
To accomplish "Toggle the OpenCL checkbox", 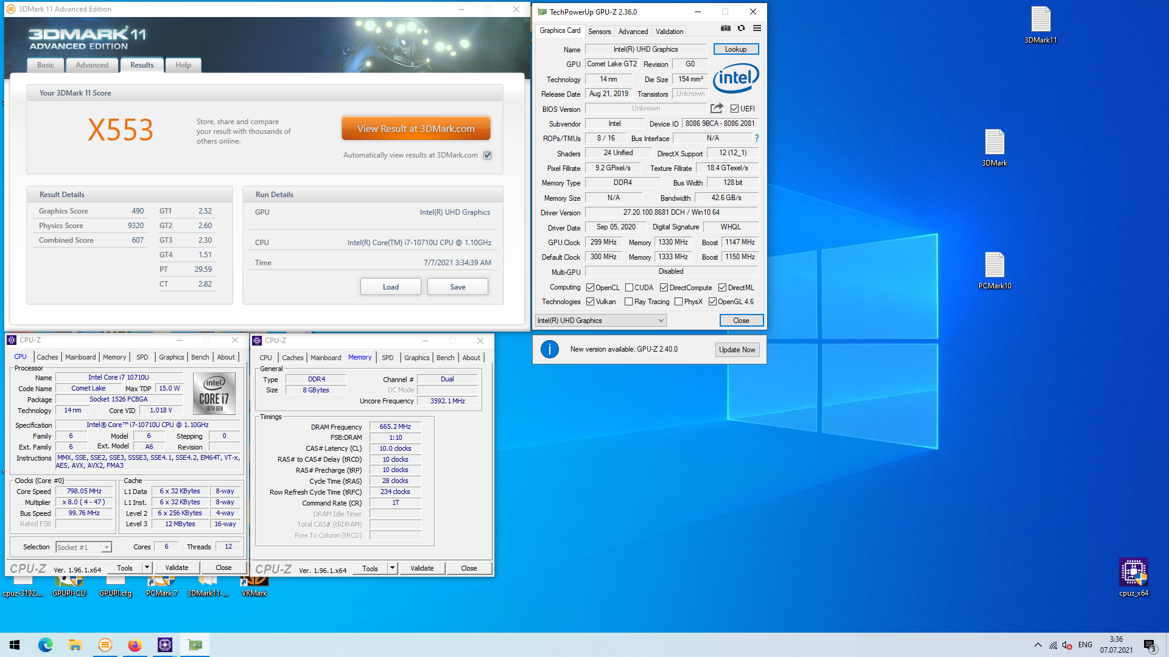I will click(590, 288).
